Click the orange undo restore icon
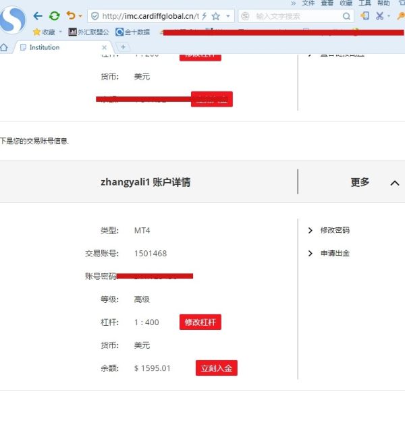405x429 pixels. pos(70,16)
